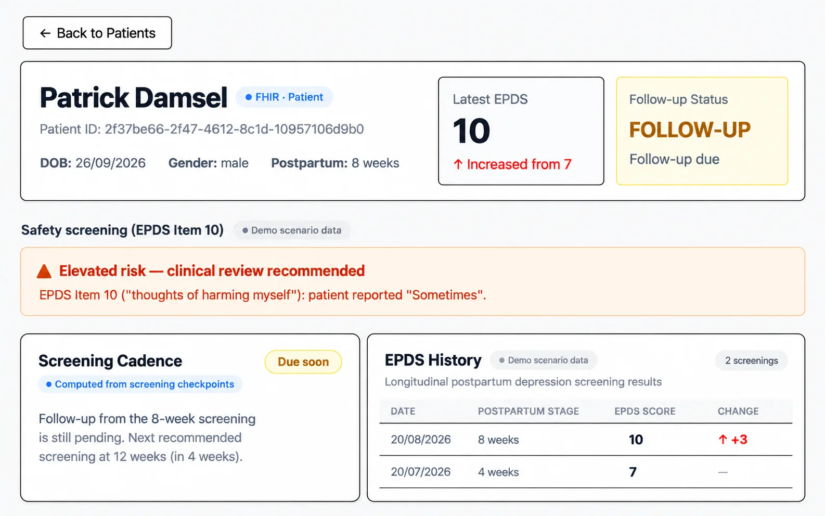
Task: Click the 8-week screening follow-up description text
Action: [x=147, y=437]
